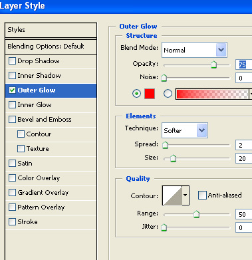Screen dimensions: 252x260
Task: Click the Spread value field showing 2
Action: click(244, 145)
